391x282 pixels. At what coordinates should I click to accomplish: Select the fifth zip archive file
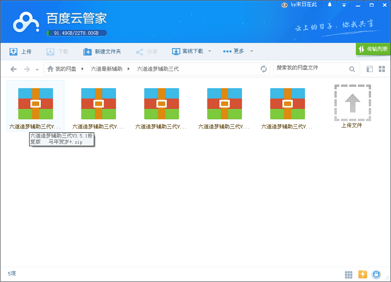click(x=288, y=108)
